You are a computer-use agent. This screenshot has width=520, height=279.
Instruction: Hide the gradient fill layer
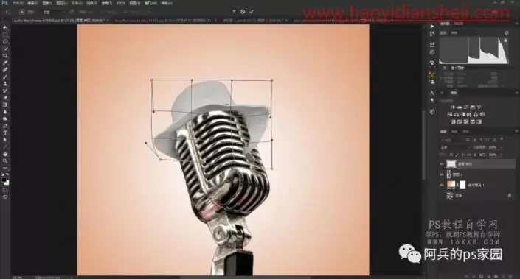point(442,185)
